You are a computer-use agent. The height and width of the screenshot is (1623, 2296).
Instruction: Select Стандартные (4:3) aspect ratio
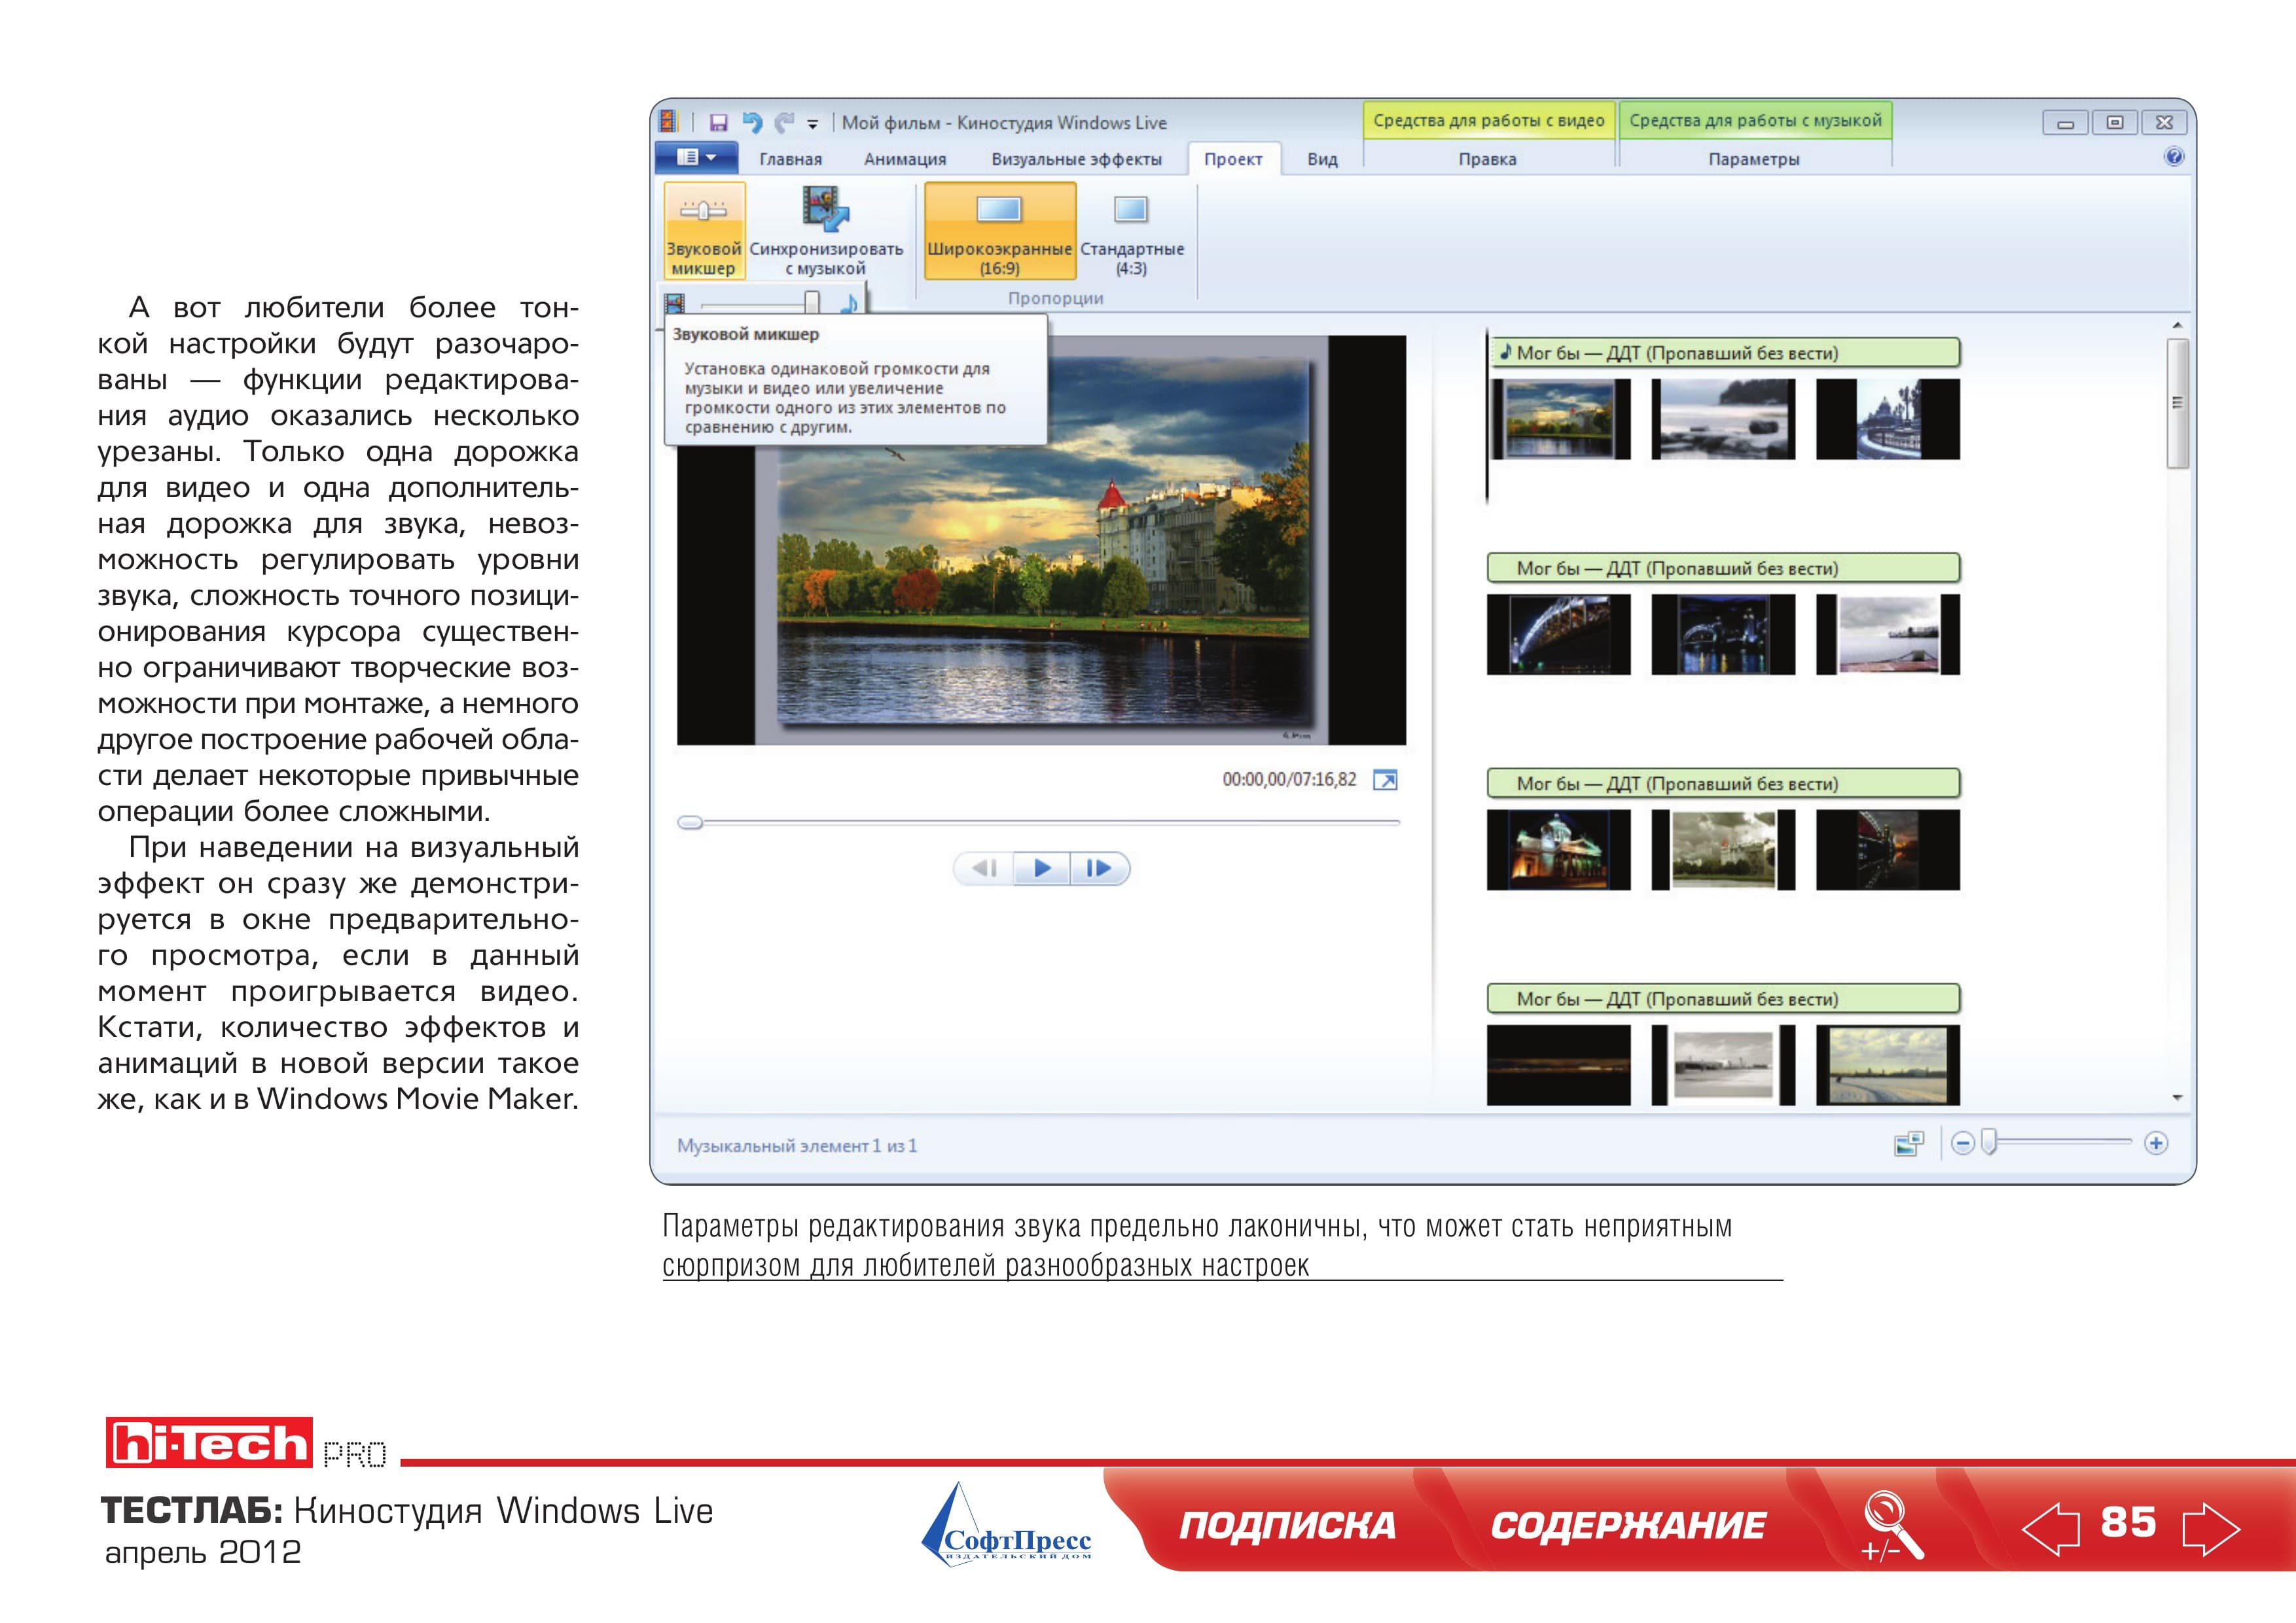[1131, 231]
